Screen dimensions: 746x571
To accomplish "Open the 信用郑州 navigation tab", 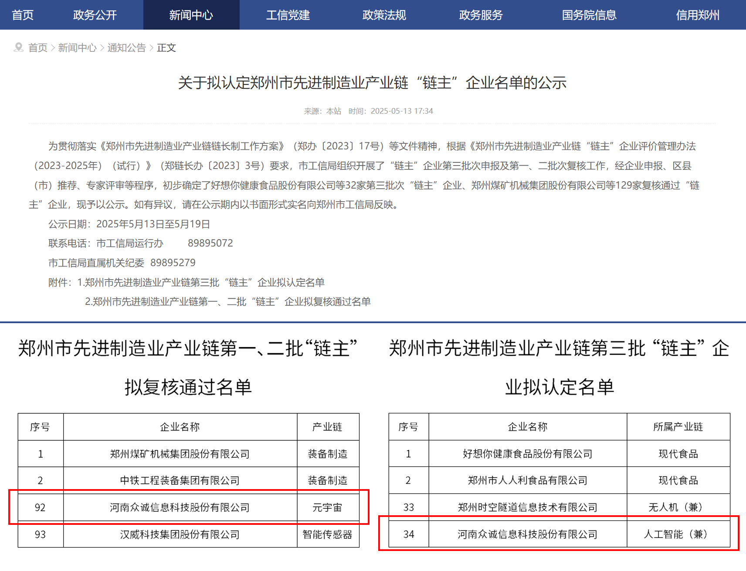I will 698,15.
